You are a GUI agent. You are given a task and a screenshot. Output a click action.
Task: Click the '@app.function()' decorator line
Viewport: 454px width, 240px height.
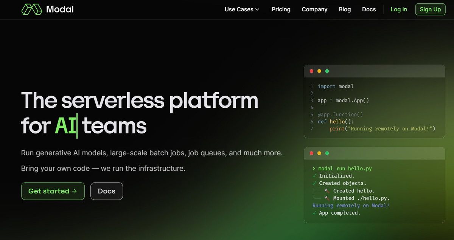[x=340, y=115]
